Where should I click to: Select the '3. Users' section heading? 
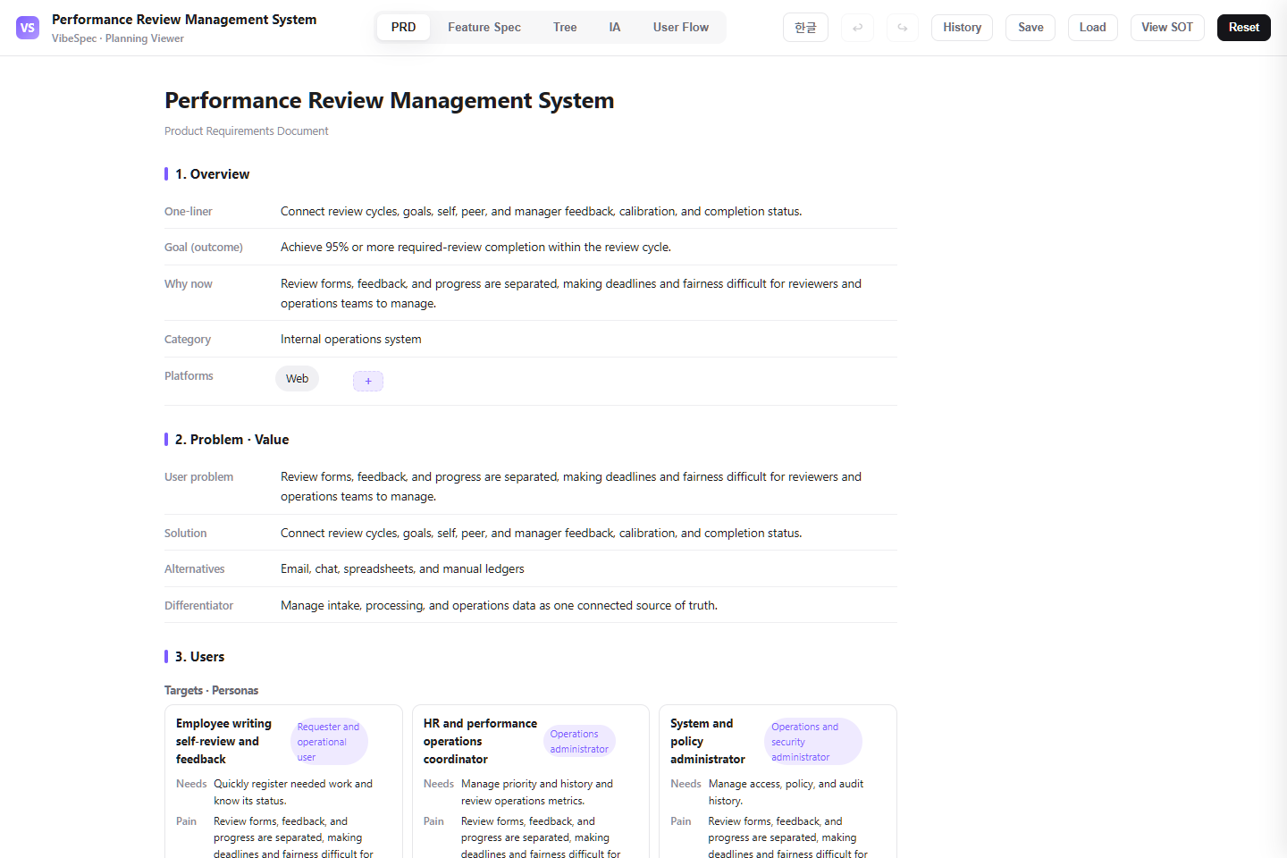(199, 657)
